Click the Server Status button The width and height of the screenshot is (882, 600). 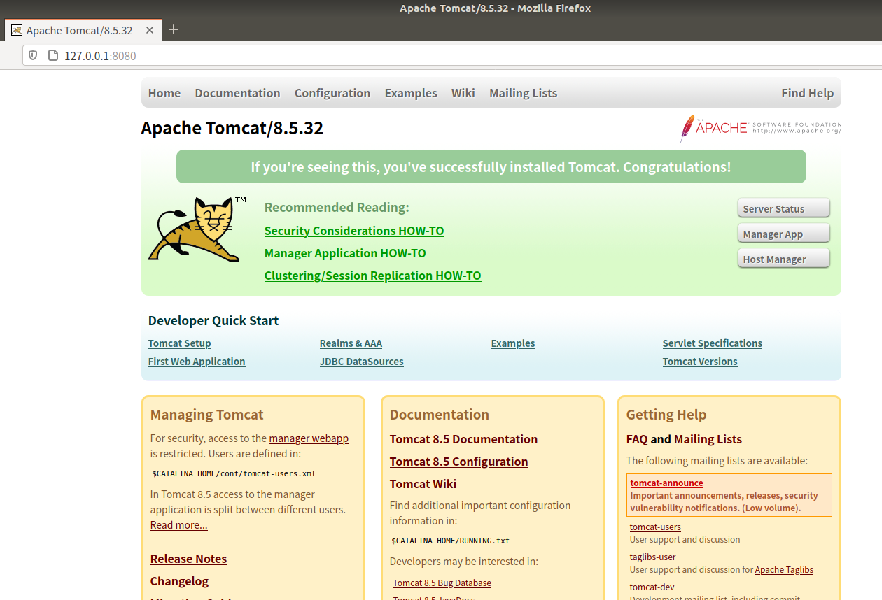pos(784,208)
